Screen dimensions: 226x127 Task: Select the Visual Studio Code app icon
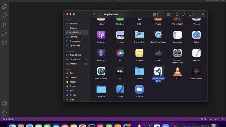point(158,71)
